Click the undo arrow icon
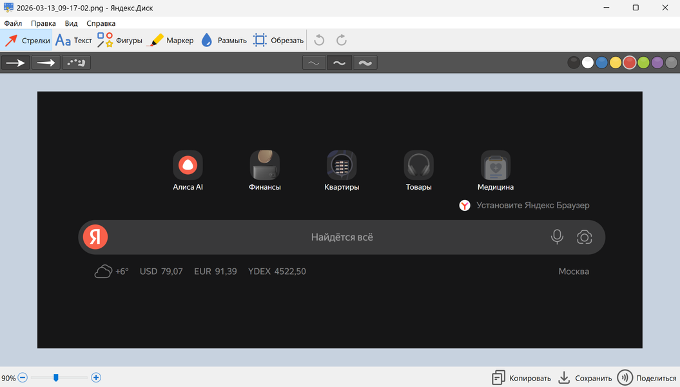This screenshot has width=680, height=387. coord(319,41)
